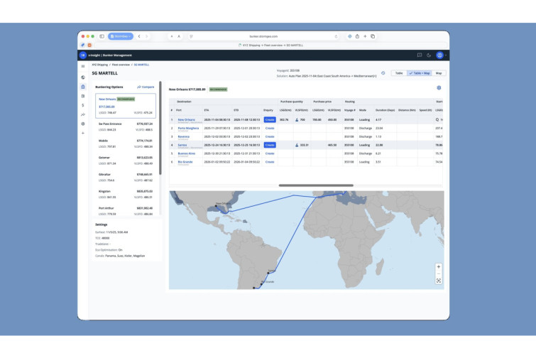
Task: Click the SG MARTELL breadcrumb link
Action: (141, 65)
